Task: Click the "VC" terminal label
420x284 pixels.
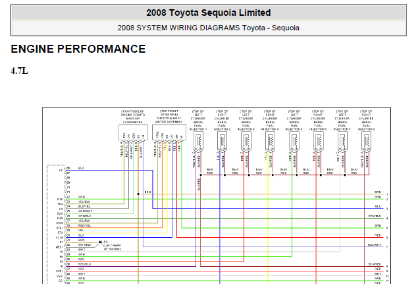Action: pos(61,171)
